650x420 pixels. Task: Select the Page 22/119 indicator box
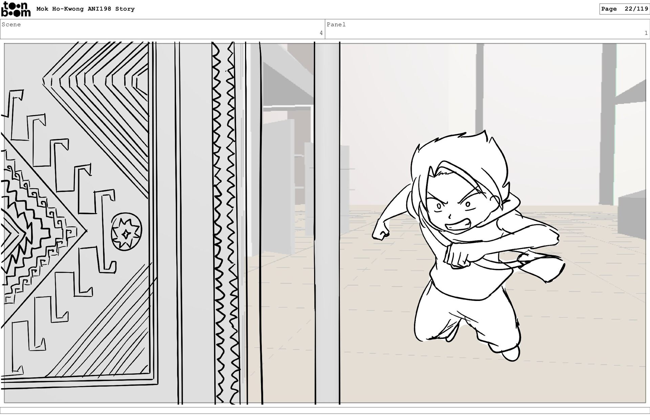624,9
